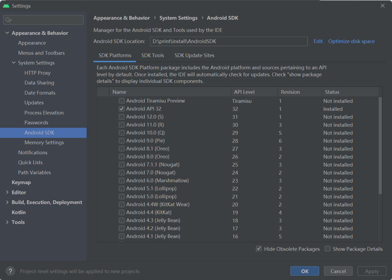Check Android Tiramisu Preview checkbox
The width and height of the screenshot is (392, 280).
tap(121, 101)
